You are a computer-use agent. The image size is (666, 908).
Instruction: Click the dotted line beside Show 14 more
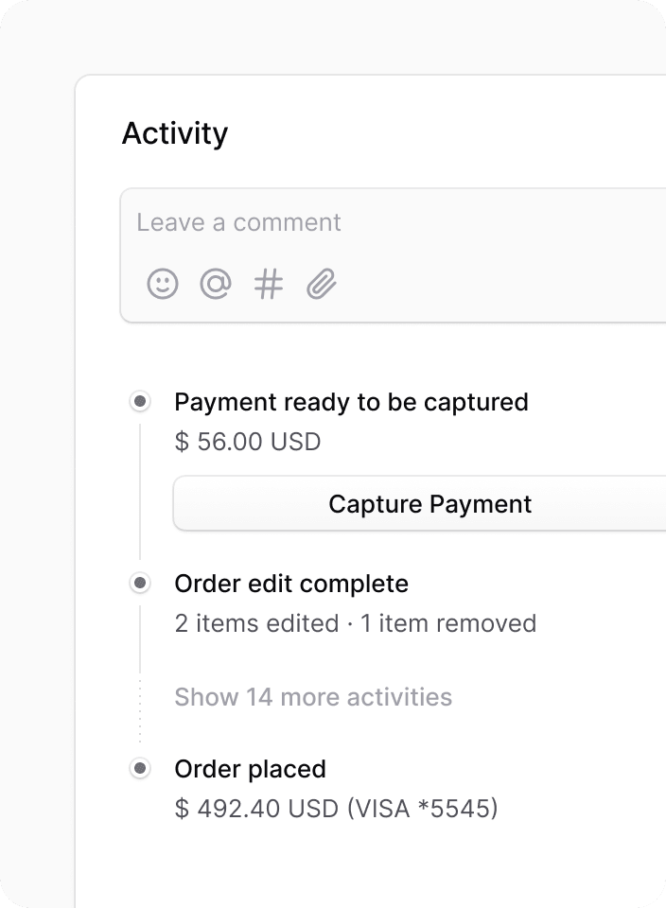(x=140, y=707)
